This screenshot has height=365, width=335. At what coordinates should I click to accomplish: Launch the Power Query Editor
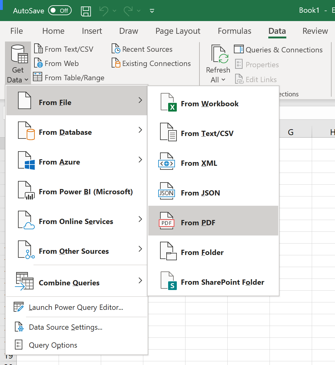pyautogui.click(x=76, y=307)
